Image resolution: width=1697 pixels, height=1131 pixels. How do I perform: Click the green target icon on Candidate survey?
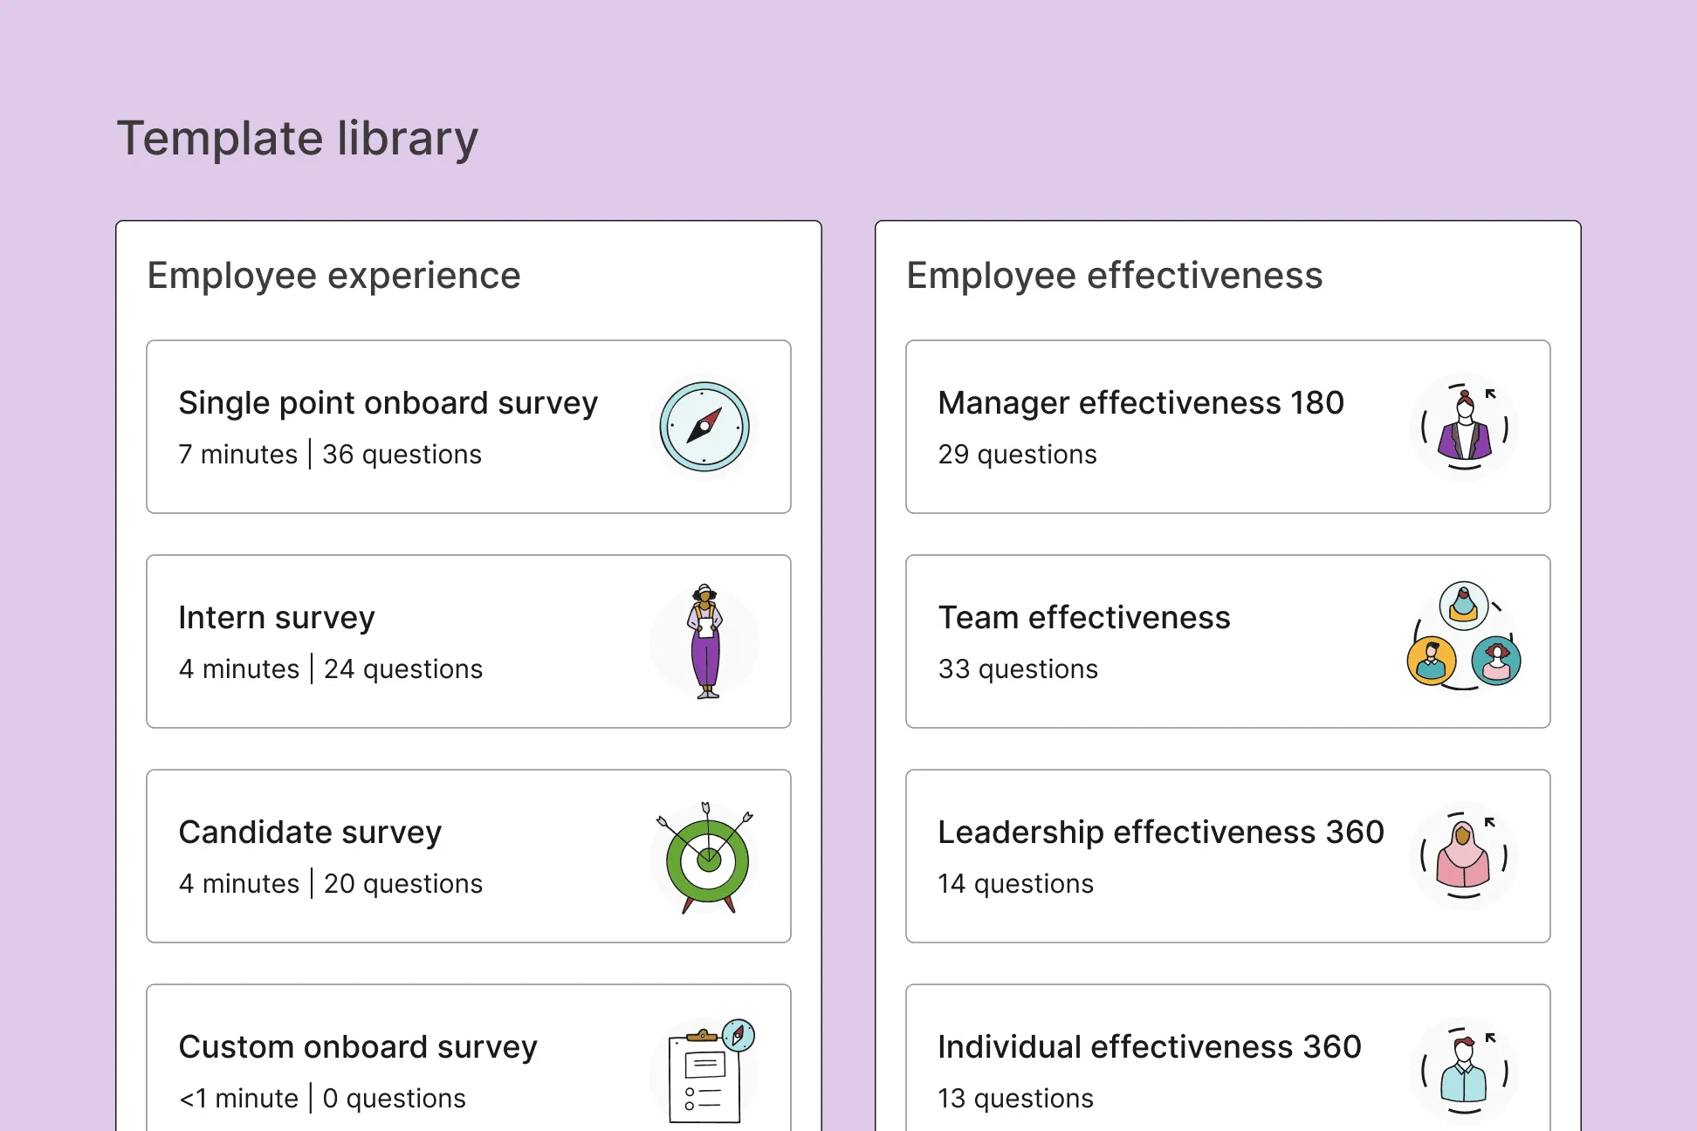(707, 859)
